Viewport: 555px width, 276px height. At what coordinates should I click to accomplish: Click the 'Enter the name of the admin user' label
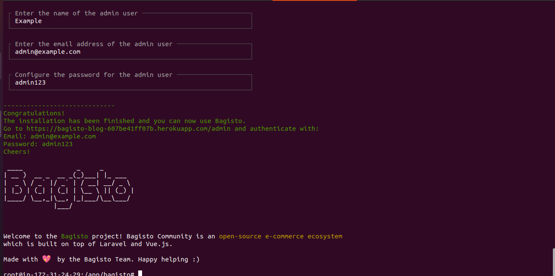77,13
